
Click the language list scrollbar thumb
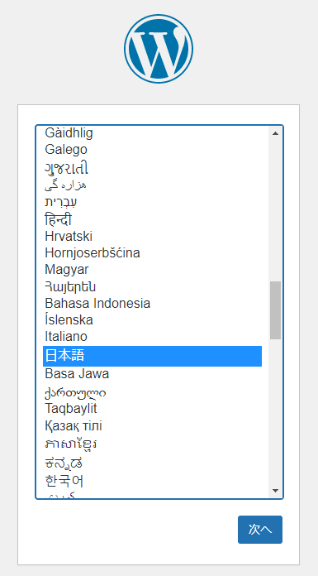click(275, 310)
